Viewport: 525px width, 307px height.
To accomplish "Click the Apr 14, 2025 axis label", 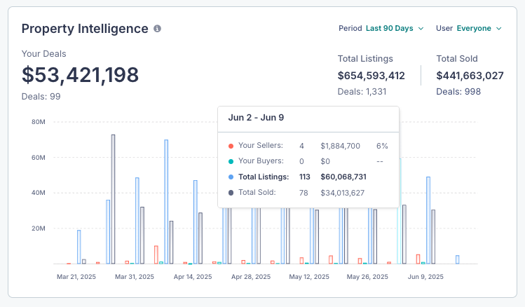I will (193, 277).
